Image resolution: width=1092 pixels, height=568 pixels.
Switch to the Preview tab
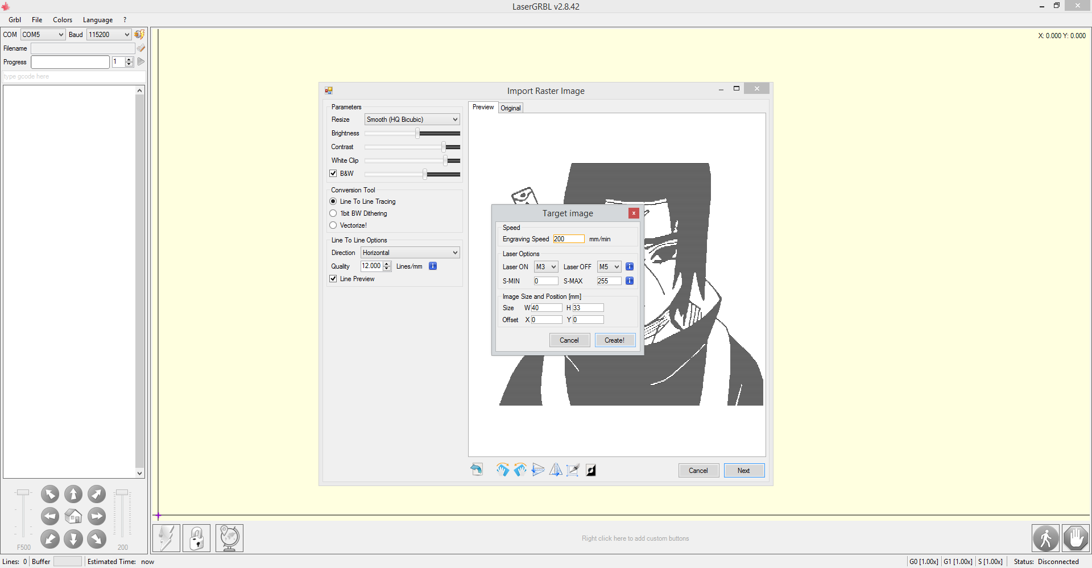tap(483, 107)
